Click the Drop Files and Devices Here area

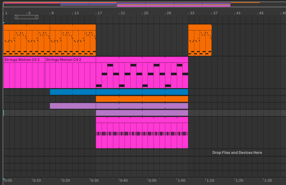(x=237, y=152)
